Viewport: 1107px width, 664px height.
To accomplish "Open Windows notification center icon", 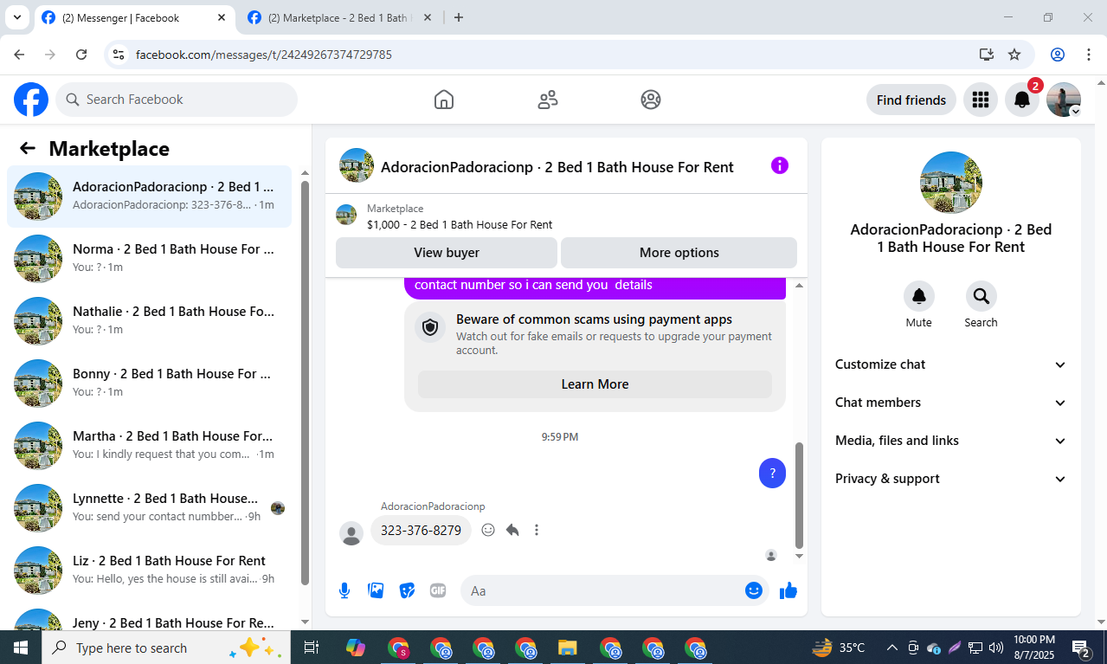I will (1081, 648).
